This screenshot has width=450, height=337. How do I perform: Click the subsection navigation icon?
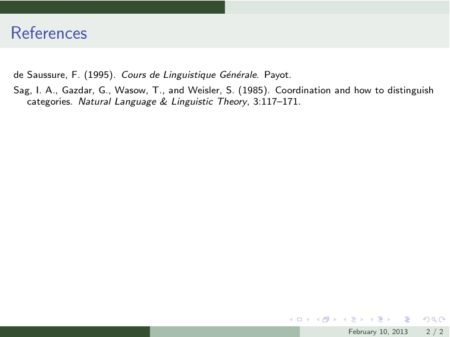354,319
